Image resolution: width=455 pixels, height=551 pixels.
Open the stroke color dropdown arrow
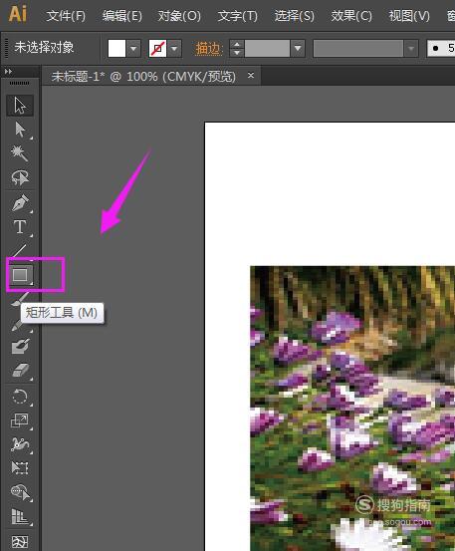click(x=174, y=48)
